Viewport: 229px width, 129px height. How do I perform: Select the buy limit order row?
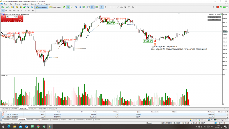pyautogui.click(x=114, y=117)
